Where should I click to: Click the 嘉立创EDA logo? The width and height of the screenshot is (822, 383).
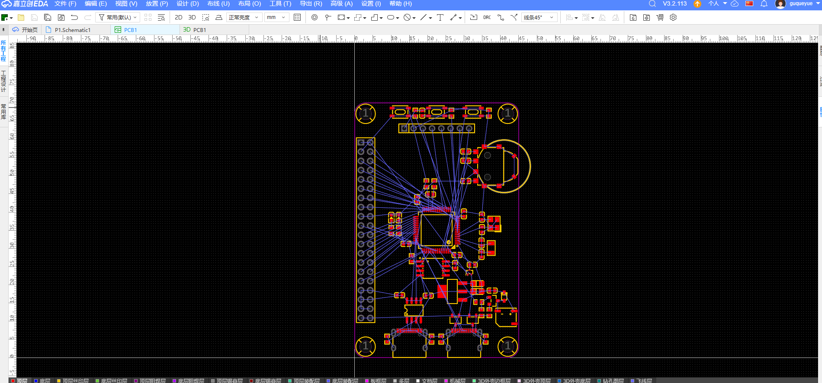pos(25,4)
